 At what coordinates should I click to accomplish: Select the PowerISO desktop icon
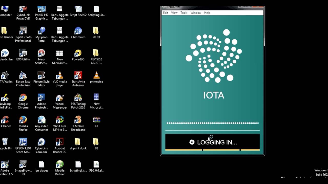pos(78,55)
